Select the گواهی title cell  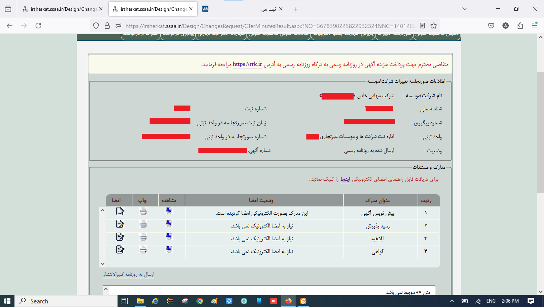pyautogui.click(x=378, y=251)
